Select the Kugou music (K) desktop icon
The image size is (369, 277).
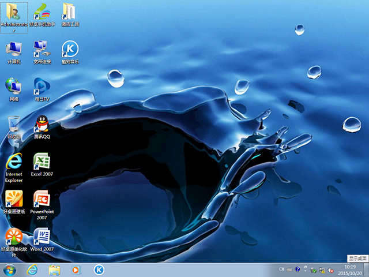(70, 52)
